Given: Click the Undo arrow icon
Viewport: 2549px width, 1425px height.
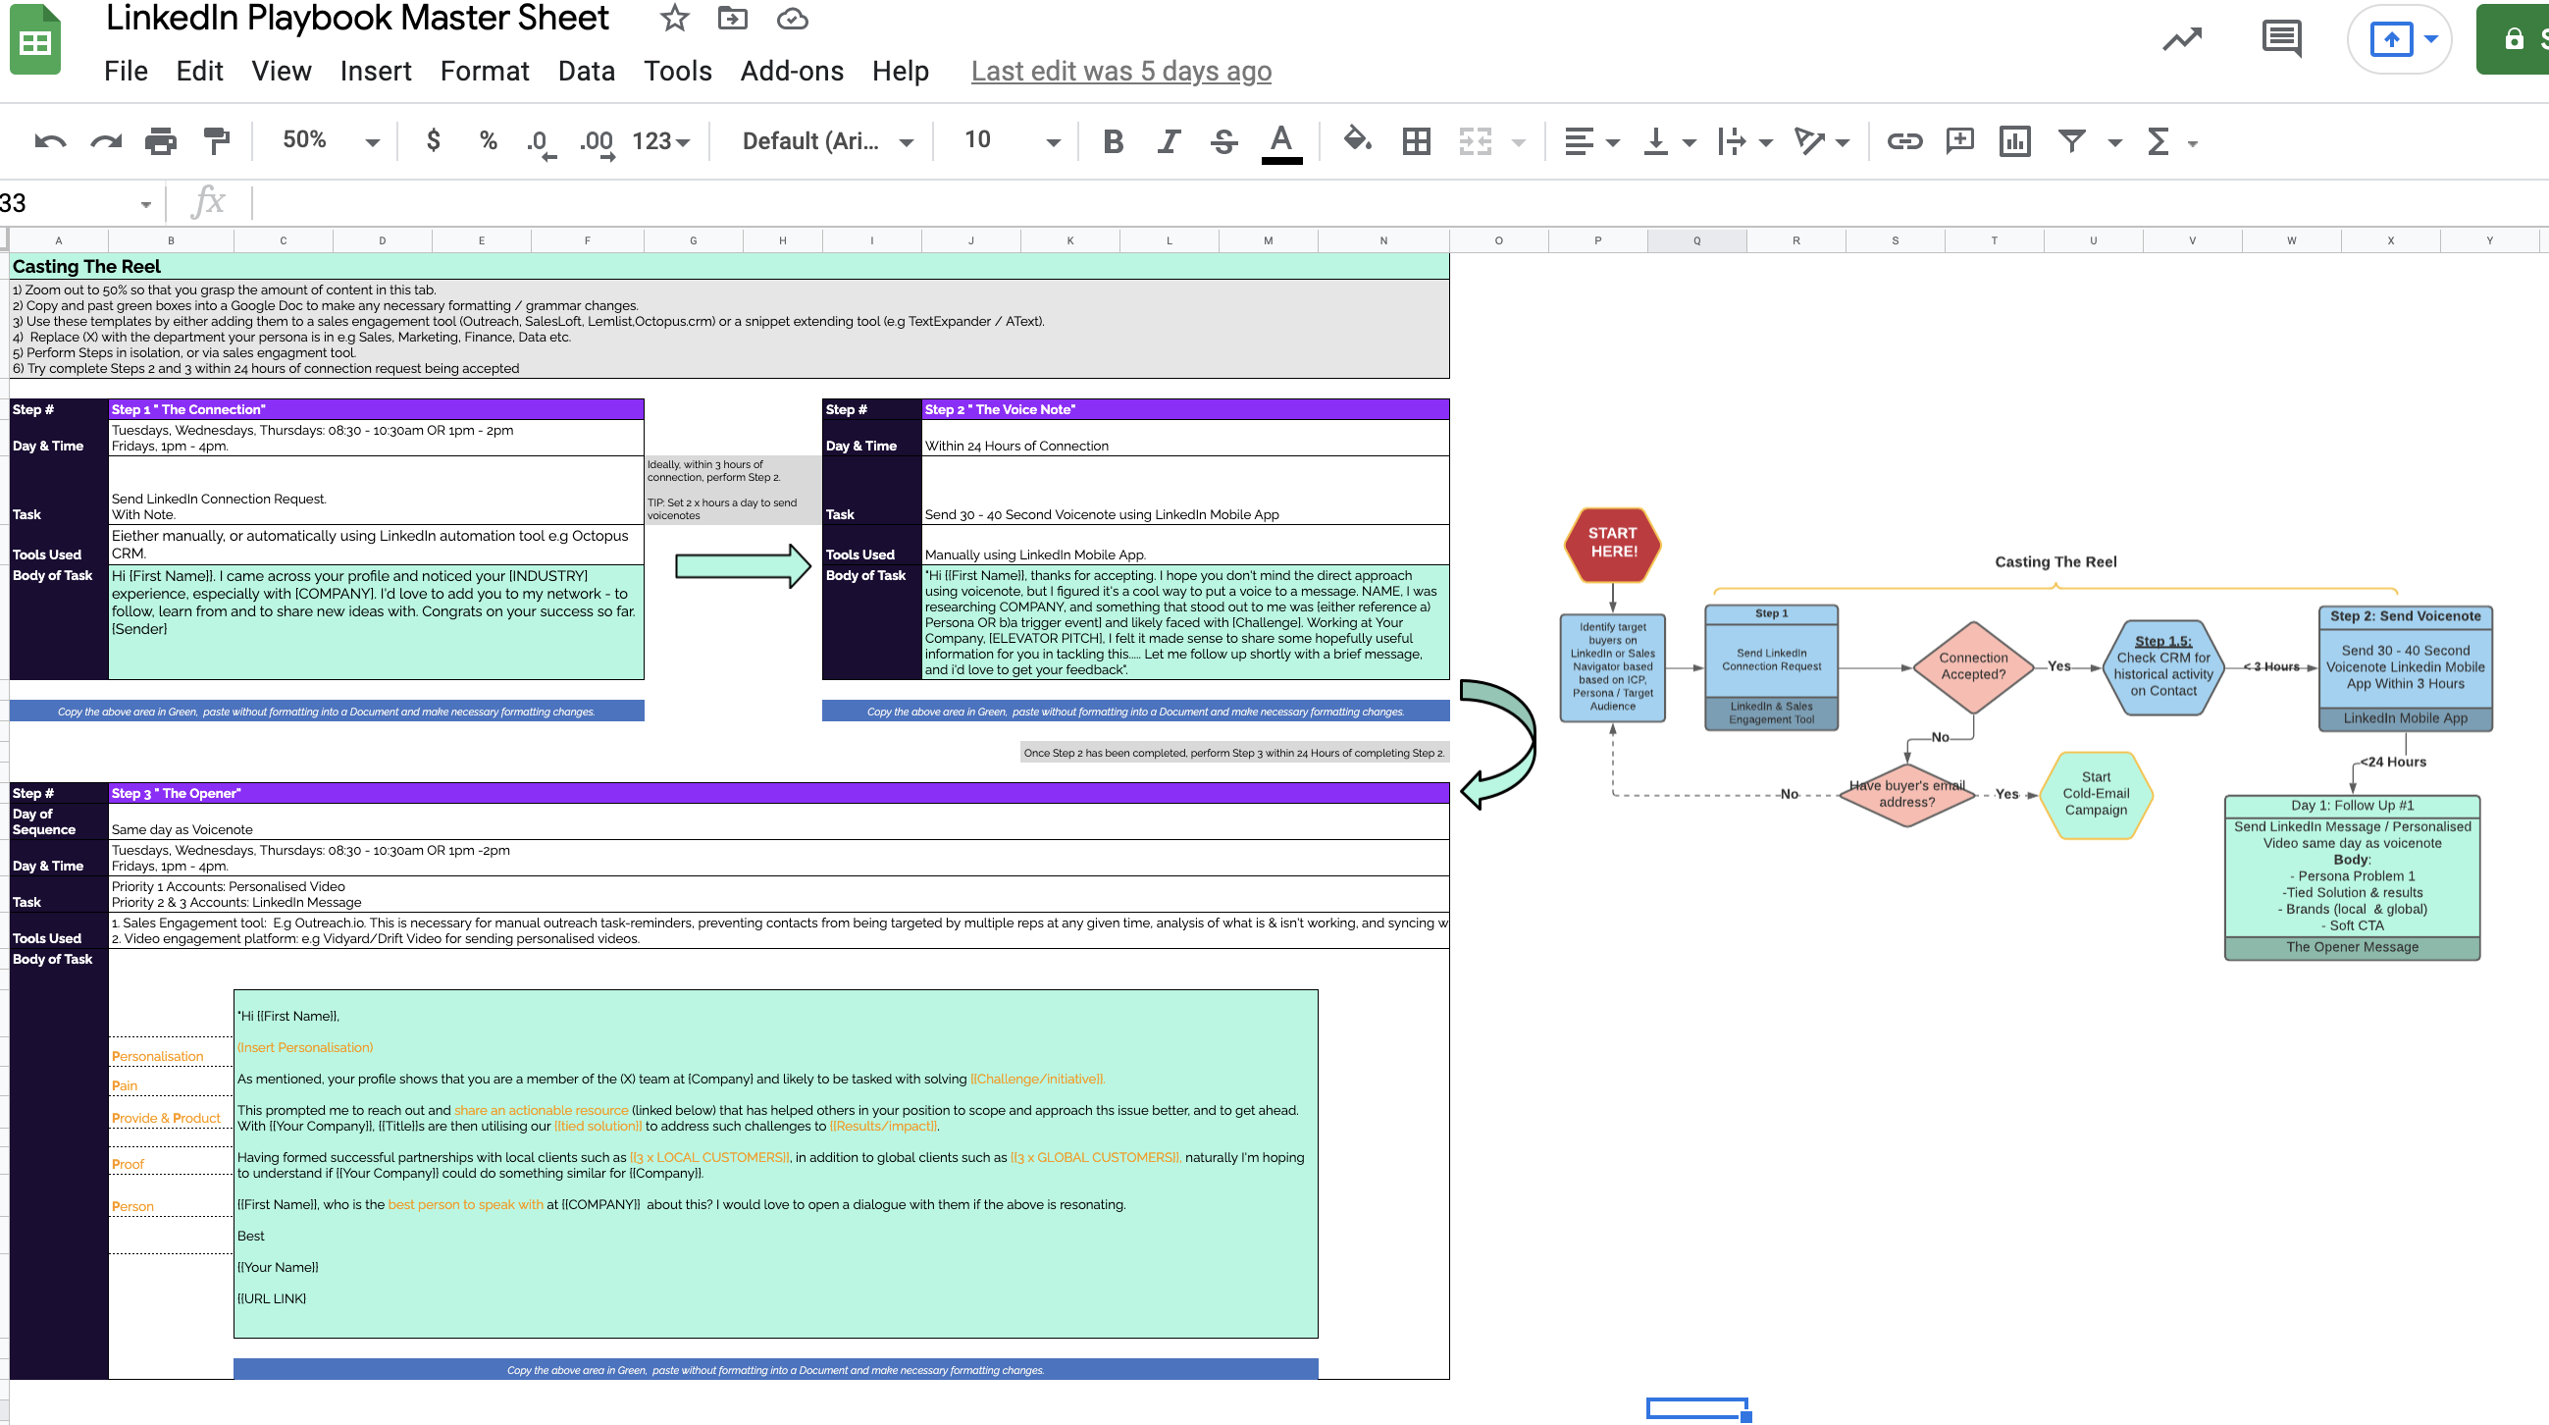Looking at the screenshot, I should tap(49, 141).
